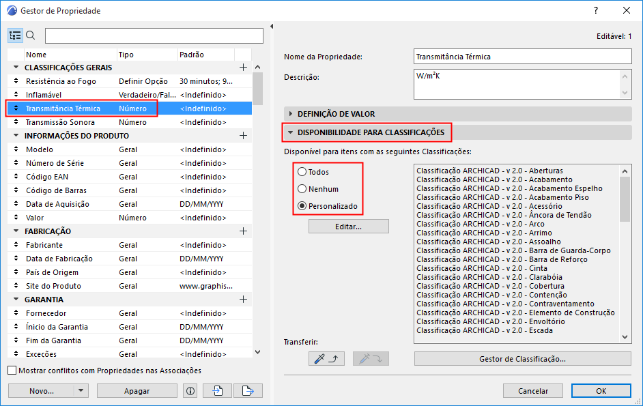Sort by the Nome column header

pos(70,55)
